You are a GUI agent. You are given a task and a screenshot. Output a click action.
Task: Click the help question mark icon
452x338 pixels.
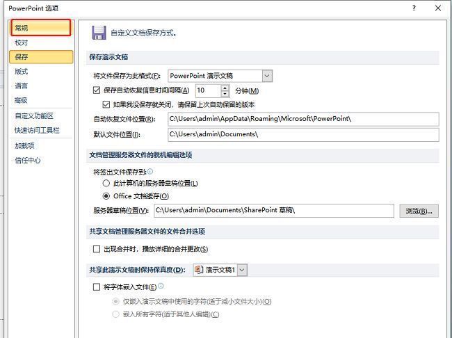click(x=414, y=8)
